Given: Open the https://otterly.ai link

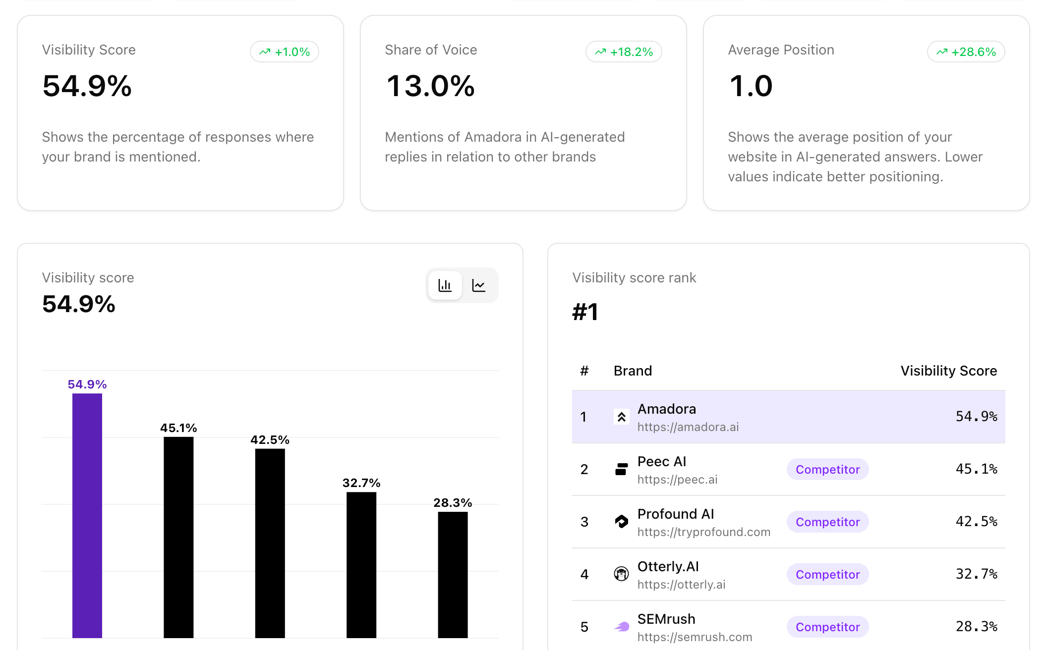Looking at the screenshot, I should pyautogui.click(x=681, y=585).
